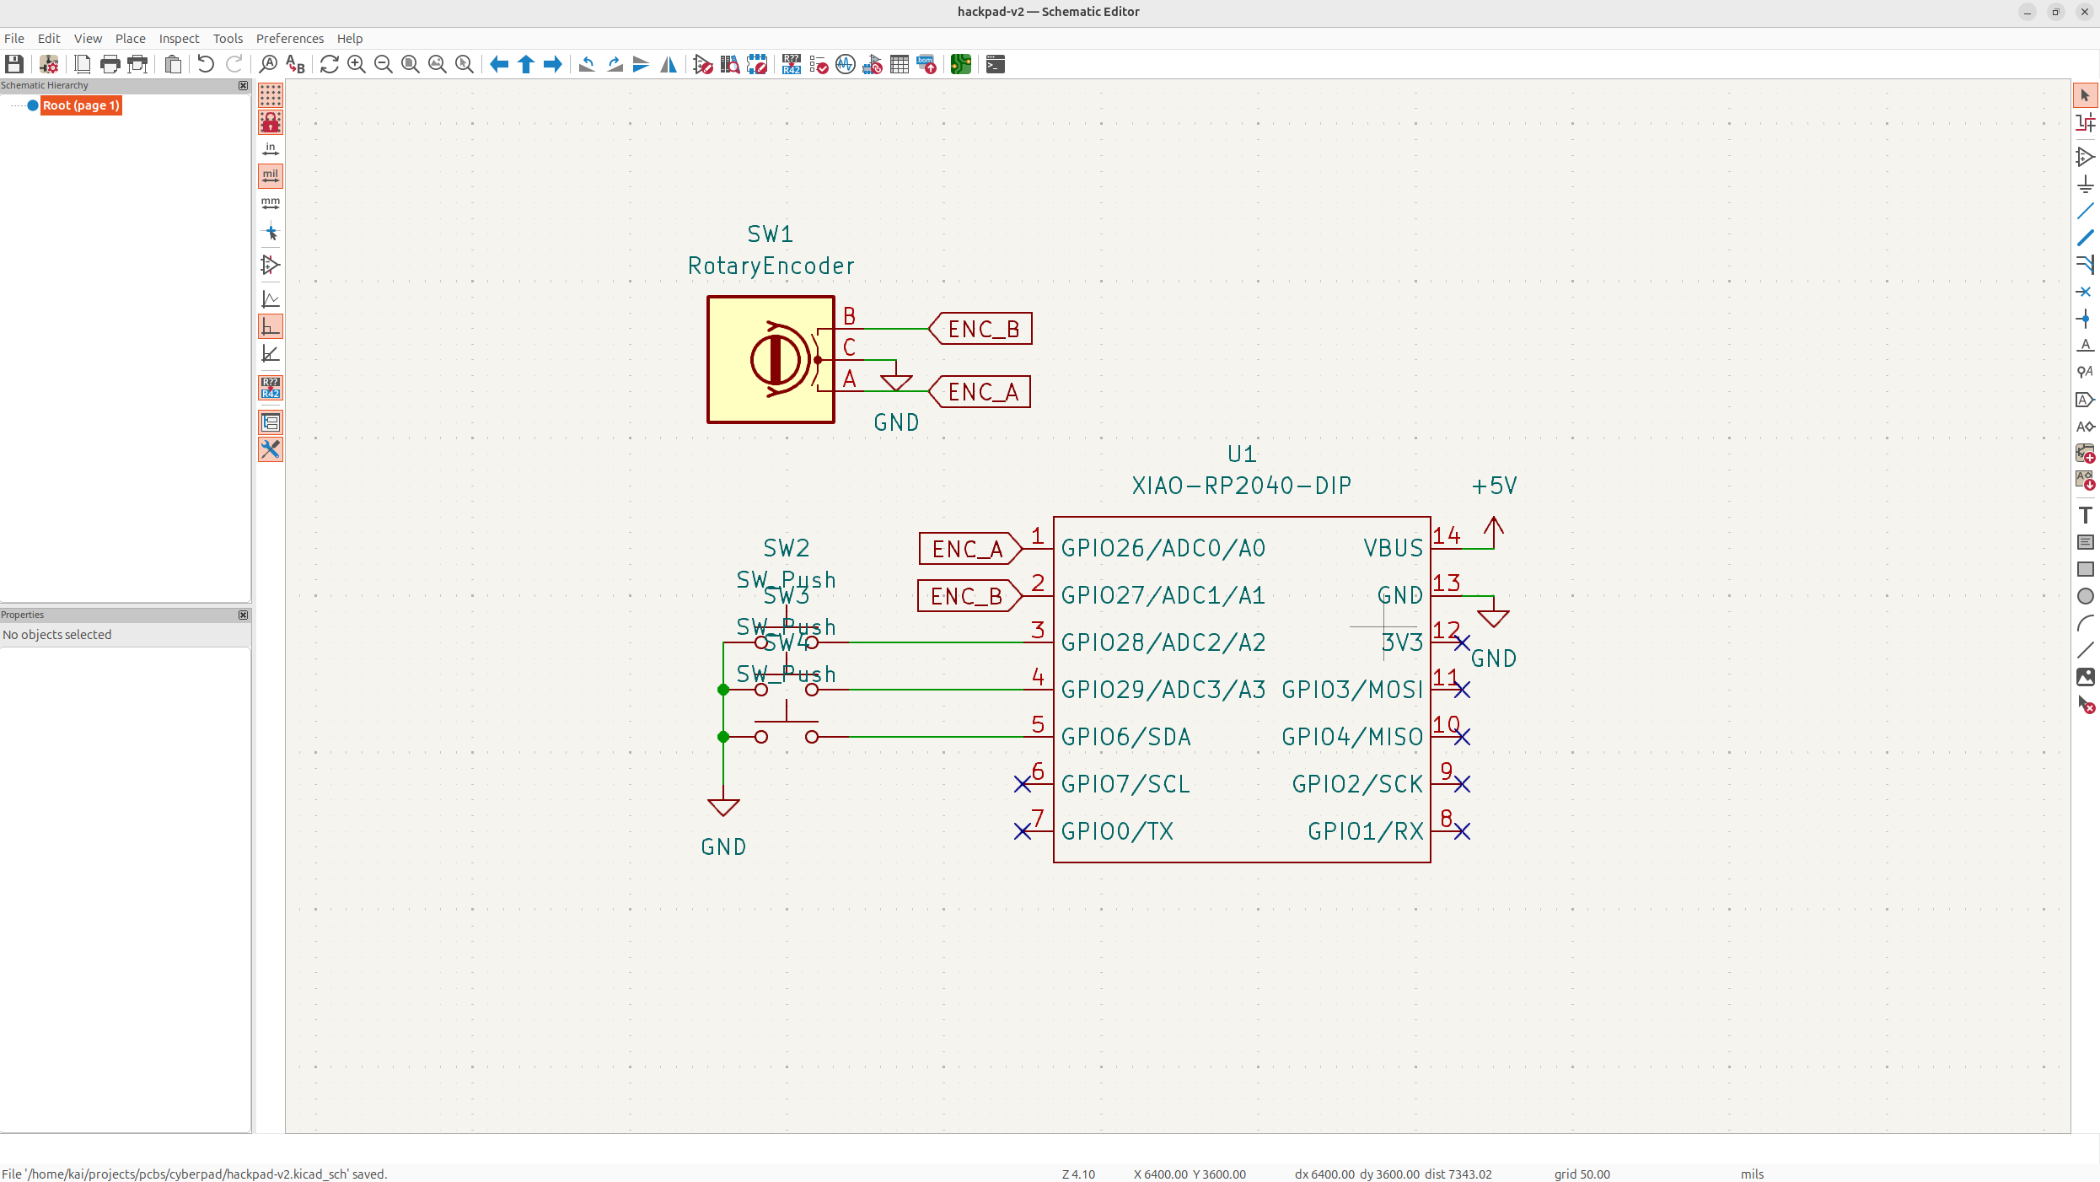This screenshot has width=2100, height=1182.
Task: Select the Add wire tool
Action: [x=2085, y=211]
